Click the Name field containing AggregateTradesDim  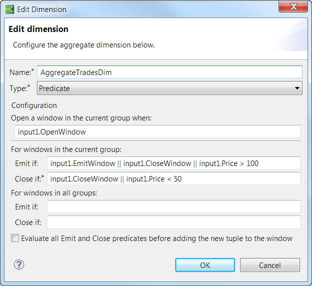pos(170,72)
